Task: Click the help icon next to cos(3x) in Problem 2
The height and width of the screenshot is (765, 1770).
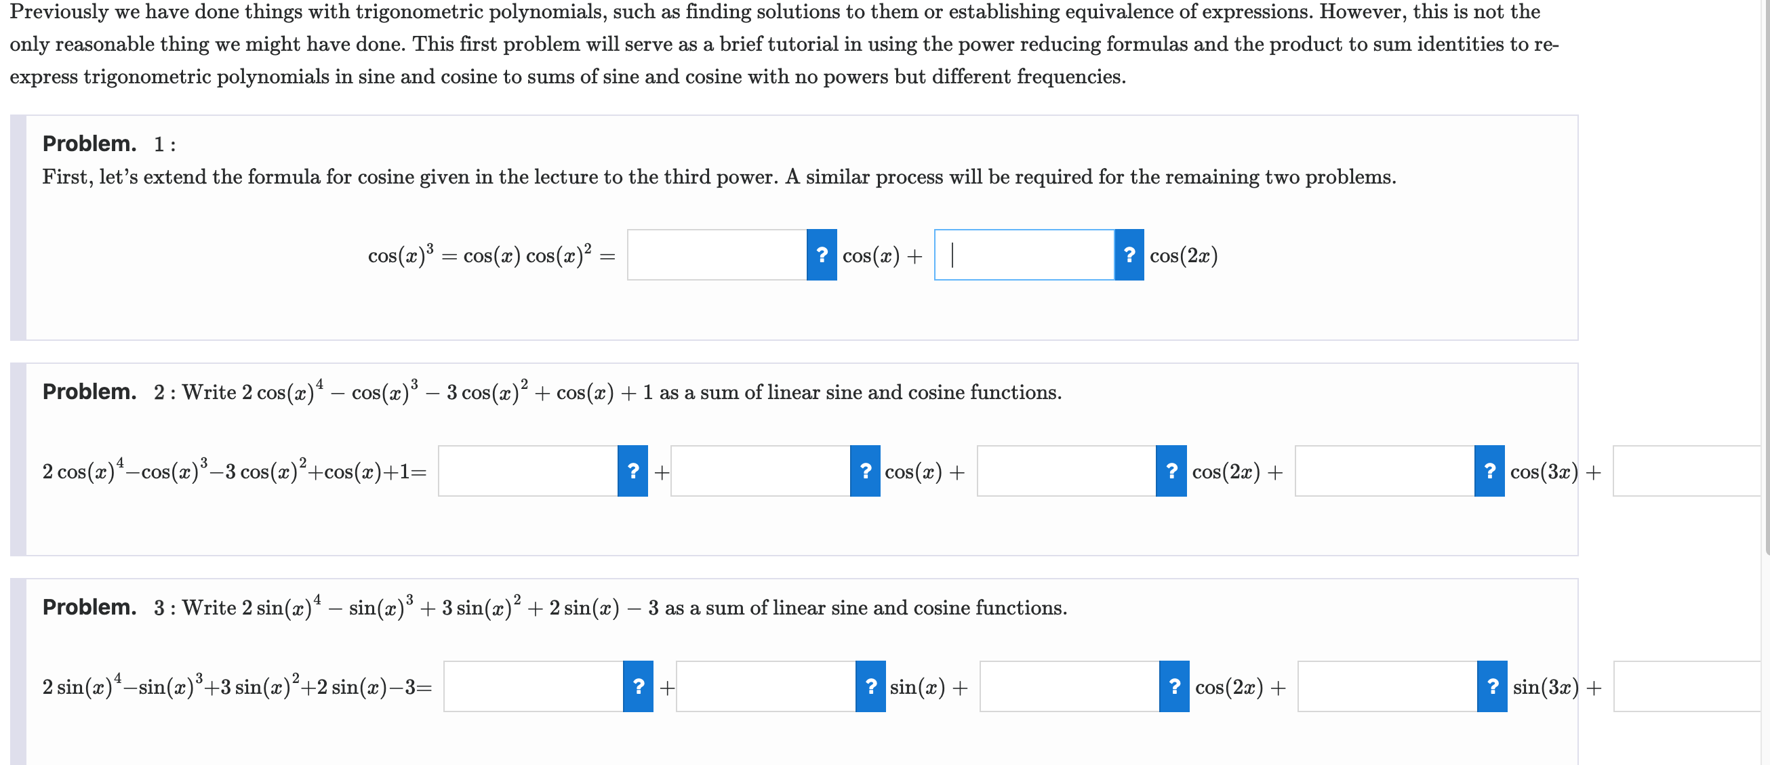Action: [1488, 471]
